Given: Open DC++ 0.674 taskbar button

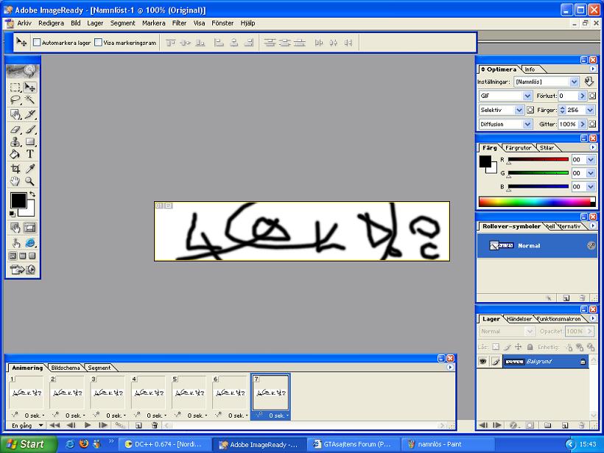Looking at the screenshot, I should pos(164,444).
